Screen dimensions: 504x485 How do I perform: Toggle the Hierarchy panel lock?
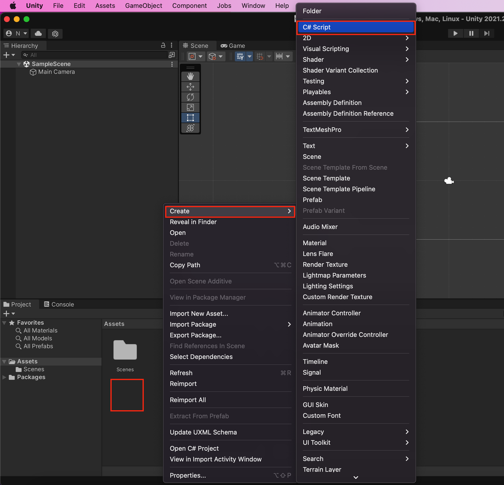pyautogui.click(x=163, y=45)
